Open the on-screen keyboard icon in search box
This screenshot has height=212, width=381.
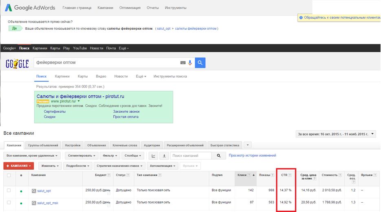tap(183, 63)
